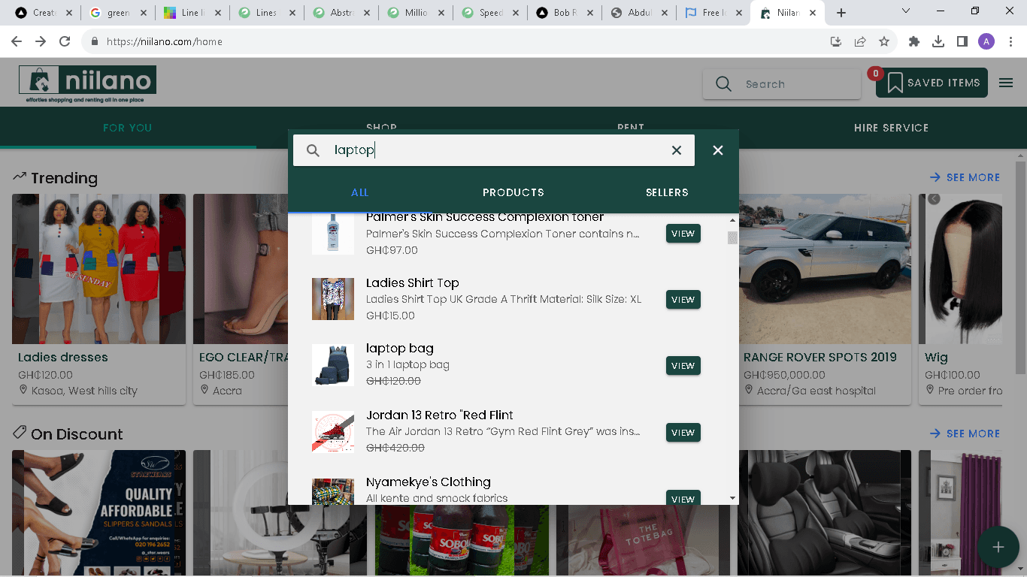
Task: Click GH₵950,000.00 Range Rover price
Action: pyautogui.click(x=784, y=375)
